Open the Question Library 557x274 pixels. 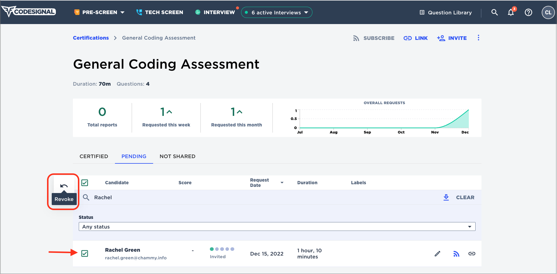446,13
